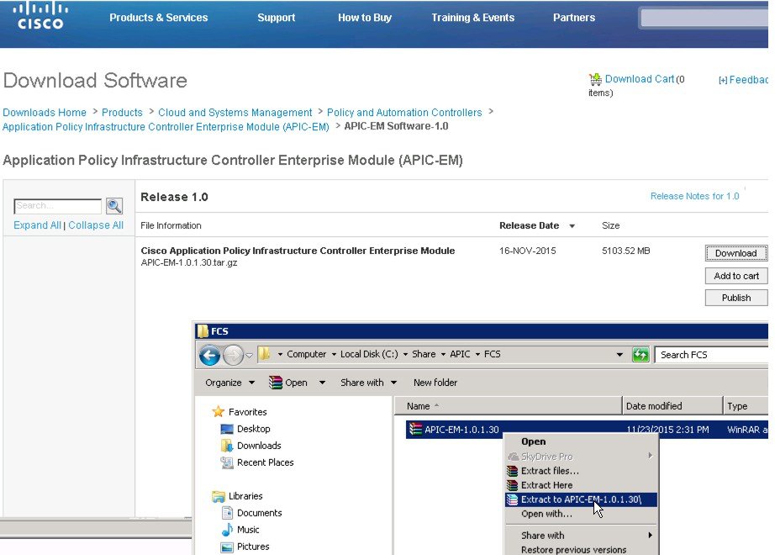Click the Recent Places icon
Screen dimensions: 775x555
click(x=227, y=462)
